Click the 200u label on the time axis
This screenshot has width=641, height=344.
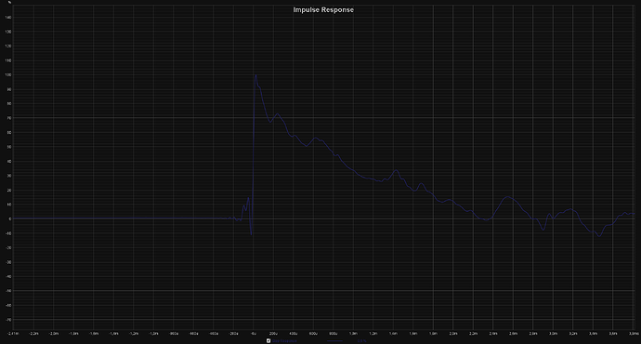tap(273, 334)
